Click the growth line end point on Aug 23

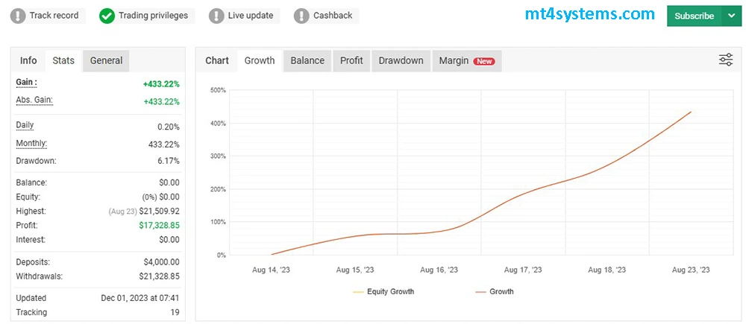691,112
